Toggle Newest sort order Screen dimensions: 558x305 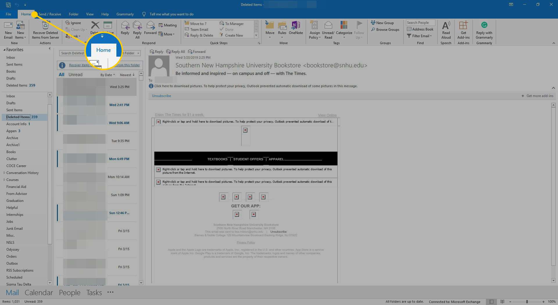127,75
